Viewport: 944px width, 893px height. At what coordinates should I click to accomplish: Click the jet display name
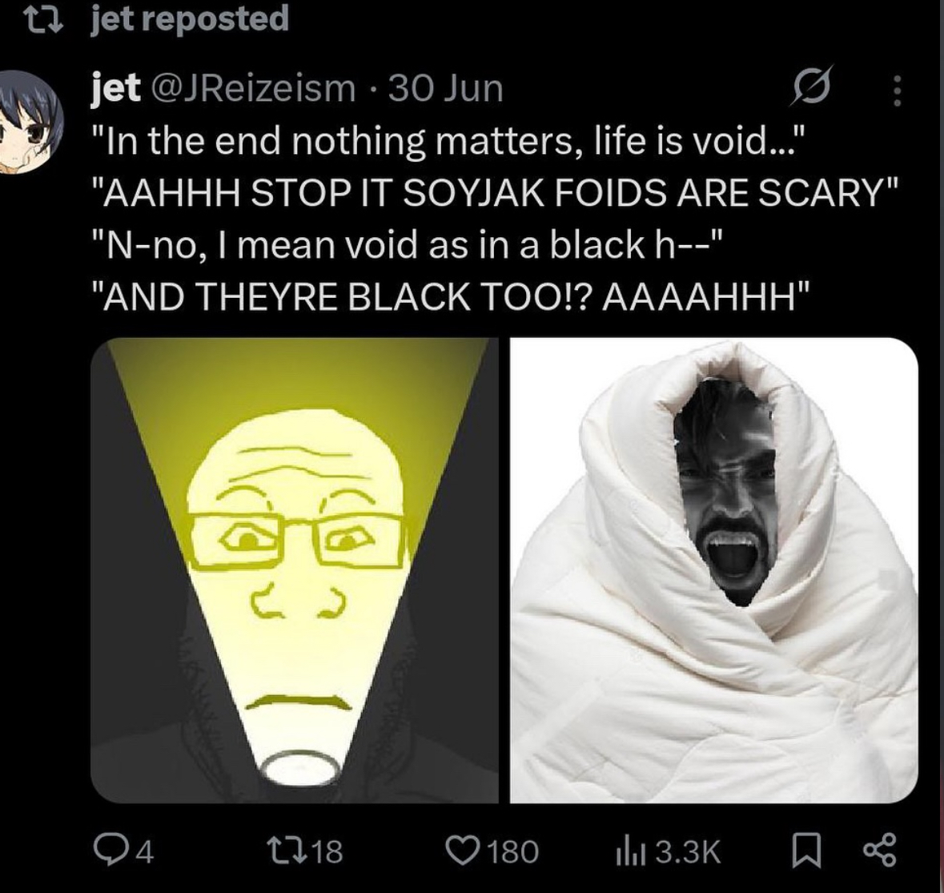click(115, 89)
